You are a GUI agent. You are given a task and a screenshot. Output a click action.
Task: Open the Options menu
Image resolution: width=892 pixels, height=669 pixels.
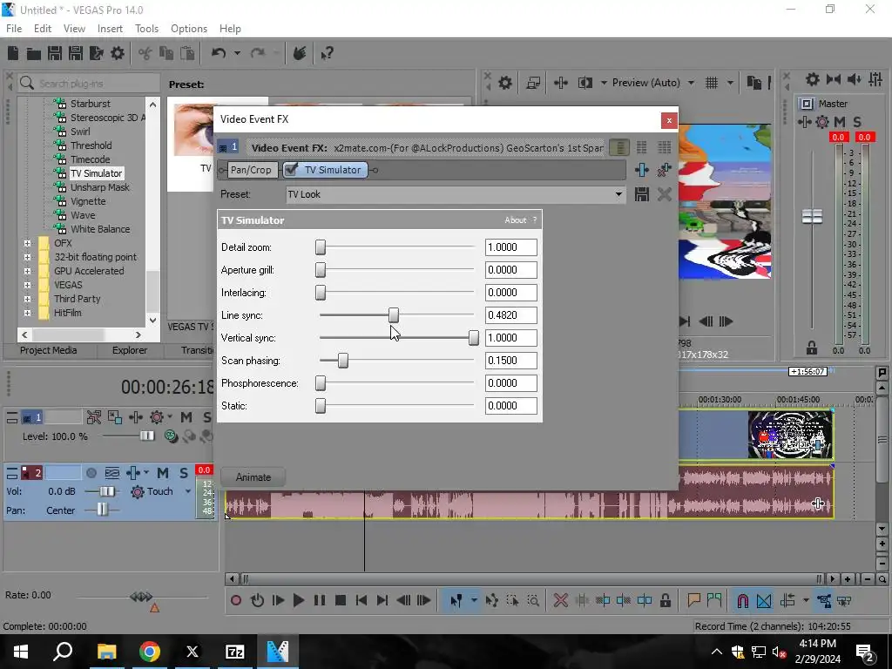click(x=189, y=29)
